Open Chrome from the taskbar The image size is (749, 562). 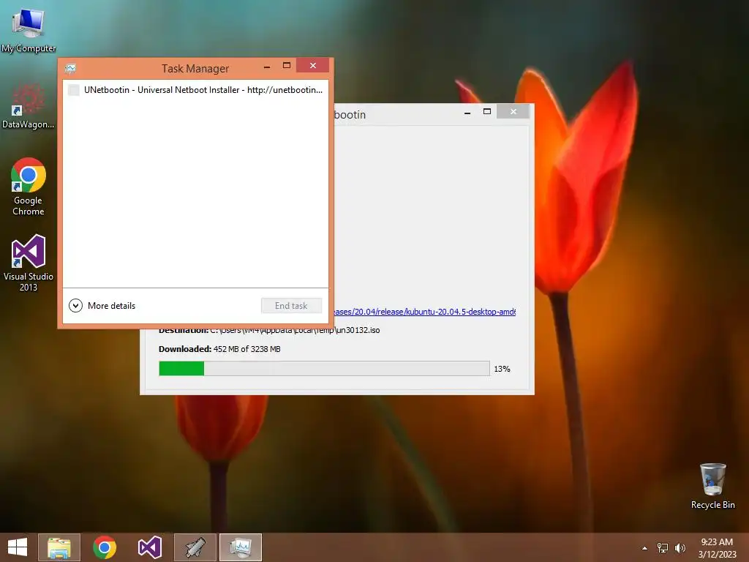point(105,547)
